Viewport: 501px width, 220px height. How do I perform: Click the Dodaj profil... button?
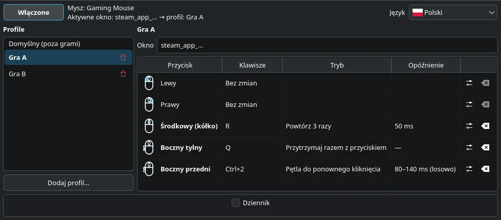(69, 183)
